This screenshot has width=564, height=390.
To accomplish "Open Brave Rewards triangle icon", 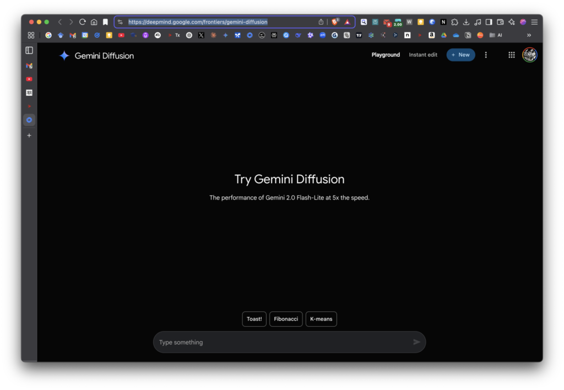I will click(x=347, y=22).
